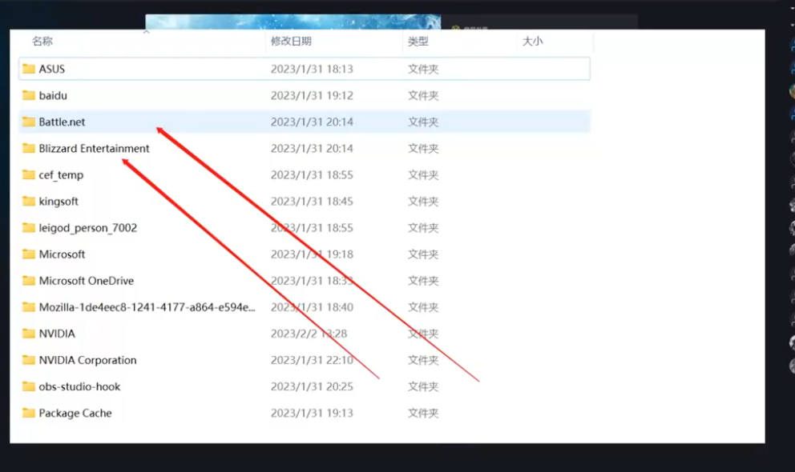The height and width of the screenshot is (472, 795).
Task: Select the kingsoft folder icon
Action: click(x=29, y=201)
